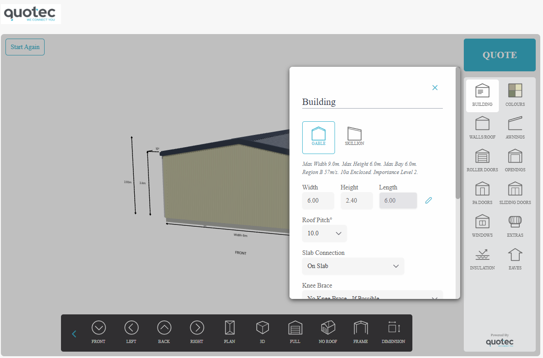Click the pencil edit icon beside Length
Screen dimensions: 543x358
(x=429, y=200)
